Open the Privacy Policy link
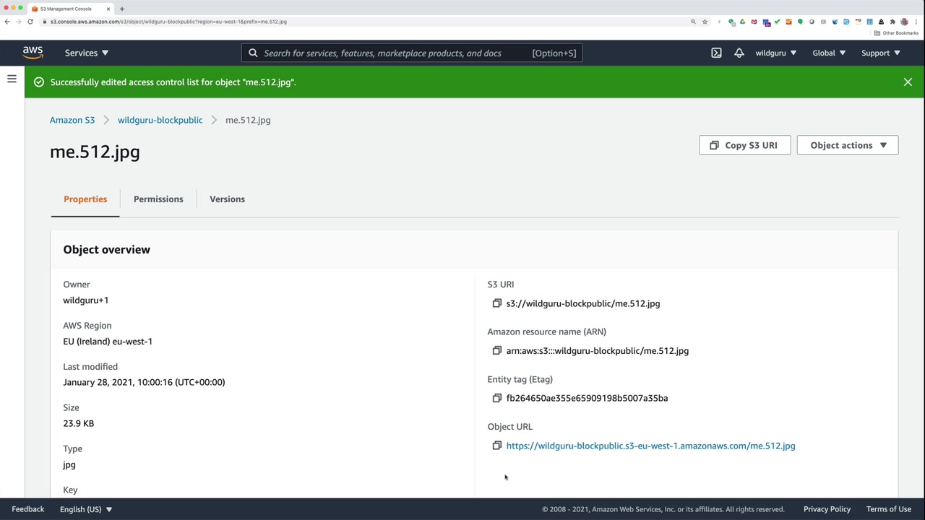Image resolution: width=925 pixels, height=520 pixels. tap(827, 509)
